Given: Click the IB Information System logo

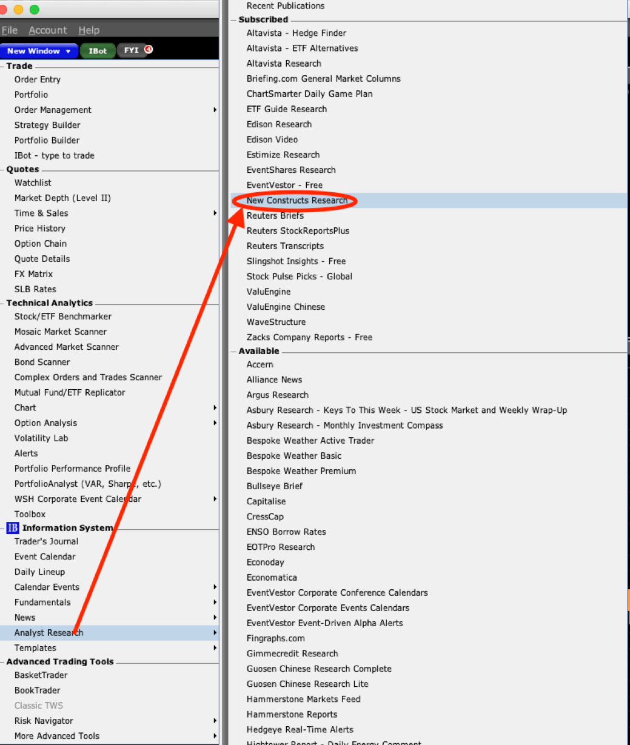Looking at the screenshot, I should (13, 527).
